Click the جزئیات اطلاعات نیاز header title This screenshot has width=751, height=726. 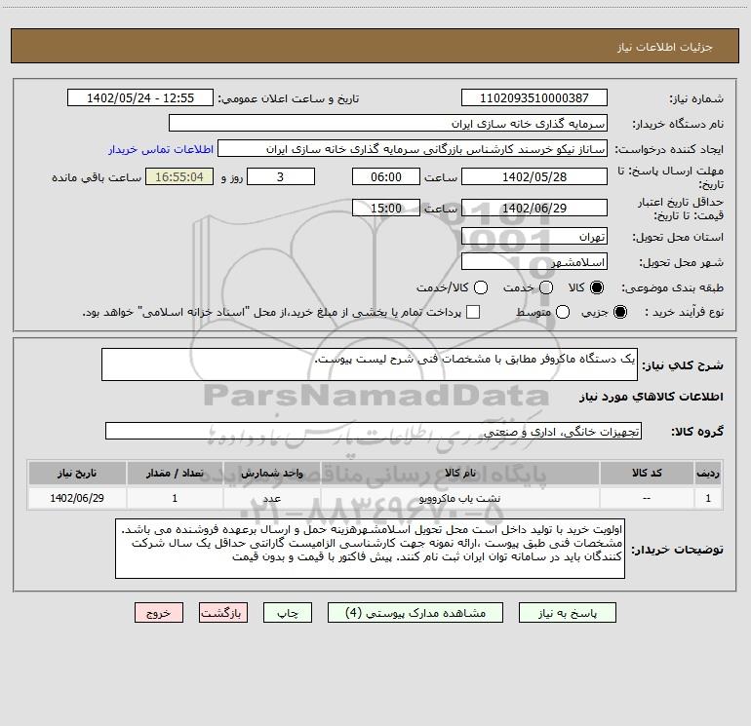pos(665,47)
